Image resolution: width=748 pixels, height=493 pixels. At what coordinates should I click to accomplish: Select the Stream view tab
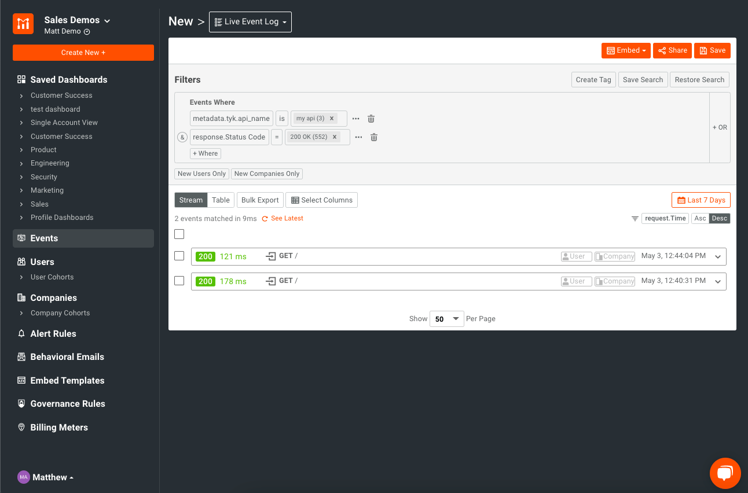[x=191, y=200]
